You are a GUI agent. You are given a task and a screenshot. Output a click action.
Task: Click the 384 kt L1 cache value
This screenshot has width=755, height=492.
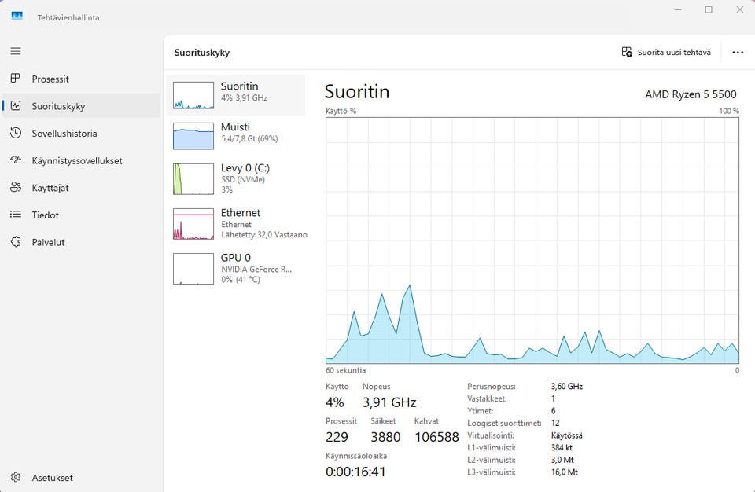coord(562,447)
